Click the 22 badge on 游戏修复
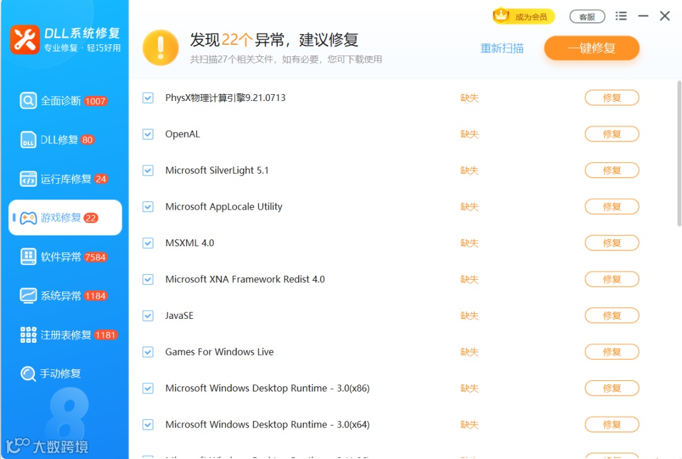682x459 pixels. [91, 218]
